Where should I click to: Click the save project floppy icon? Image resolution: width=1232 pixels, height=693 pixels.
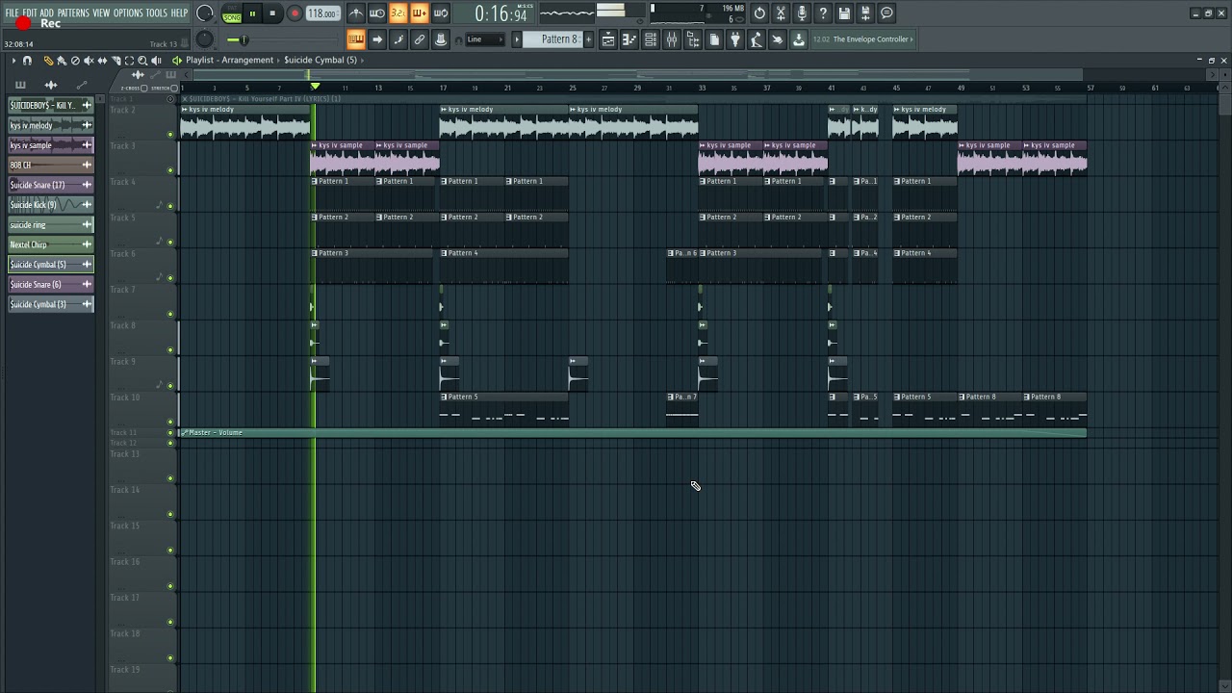[844, 13]
